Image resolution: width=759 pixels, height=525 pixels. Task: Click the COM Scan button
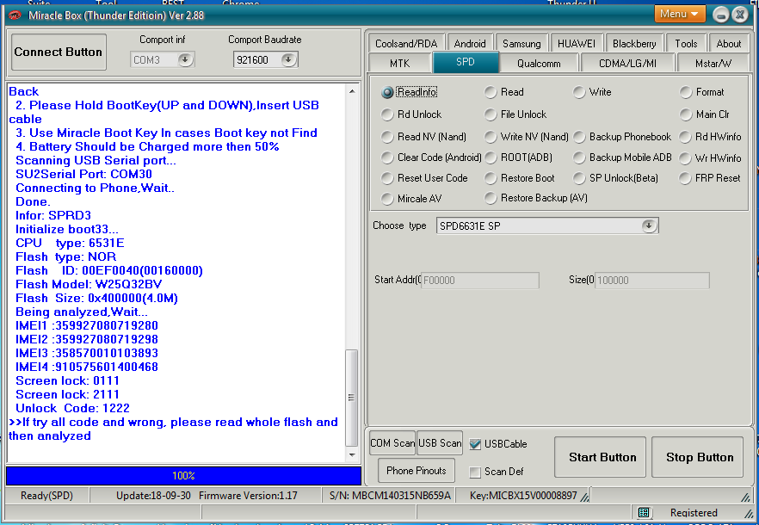[x=392, y=442]
